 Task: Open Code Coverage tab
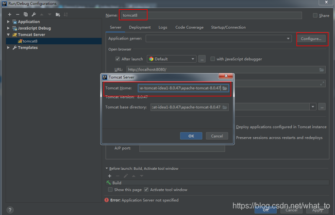coord(189,27)
